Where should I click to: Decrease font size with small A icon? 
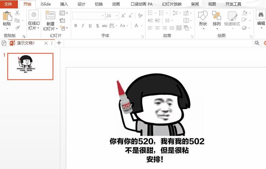(x=130, y=16)
